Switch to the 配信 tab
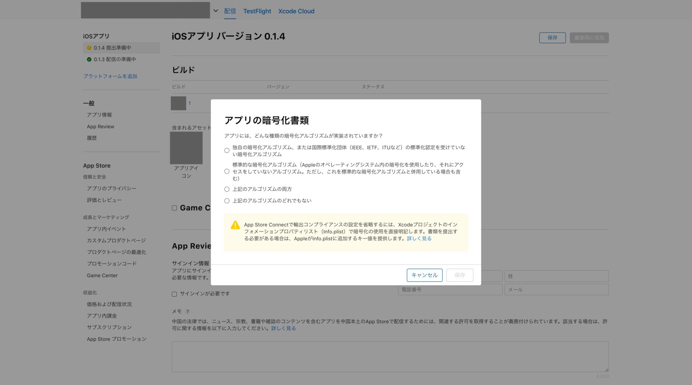692x385 pixels. click(x=230, y=11)
